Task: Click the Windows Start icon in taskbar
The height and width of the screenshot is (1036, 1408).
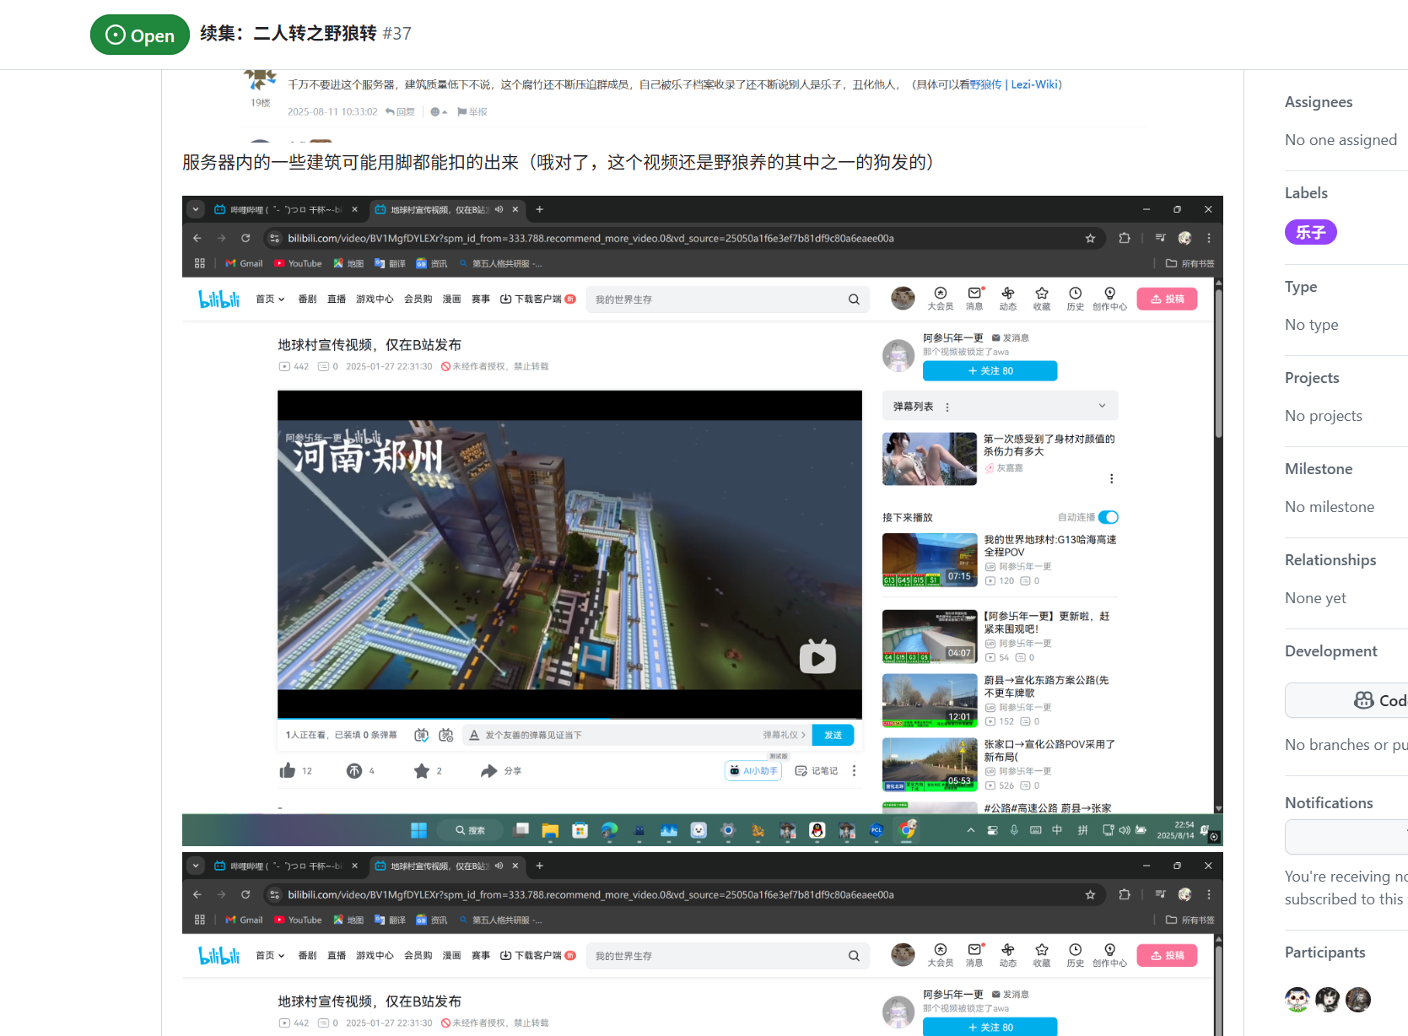Action: 418,830
